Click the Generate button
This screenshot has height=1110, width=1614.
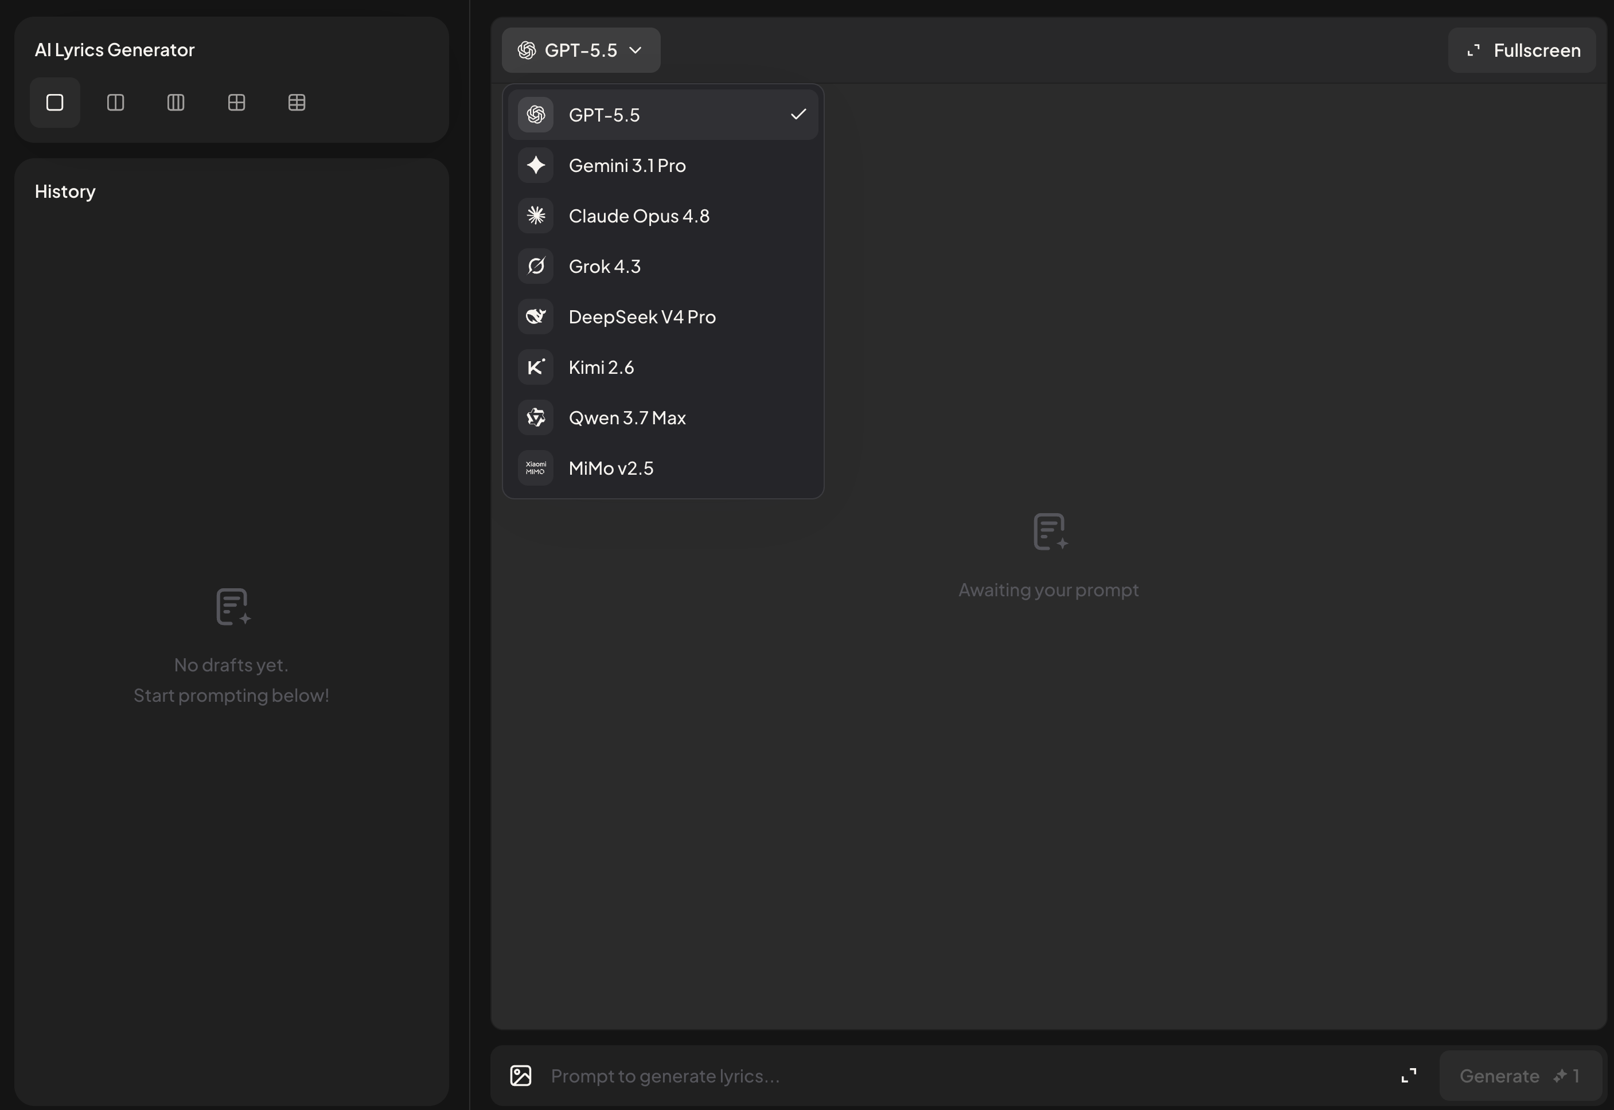click(1520, 1076)
